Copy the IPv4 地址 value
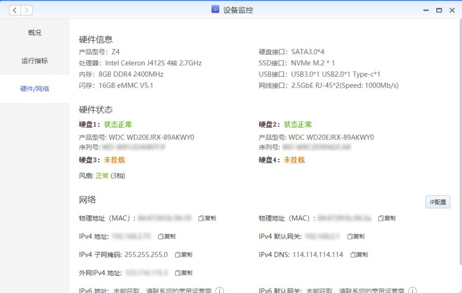Screen dimensions: 462x293 [x=167, y=237]
